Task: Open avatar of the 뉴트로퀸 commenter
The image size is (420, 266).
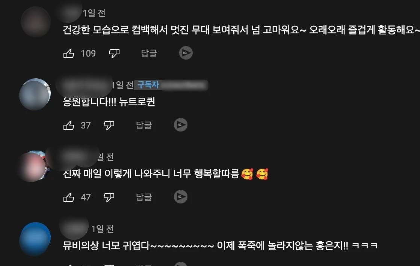Action: click(x=35, y=94)
